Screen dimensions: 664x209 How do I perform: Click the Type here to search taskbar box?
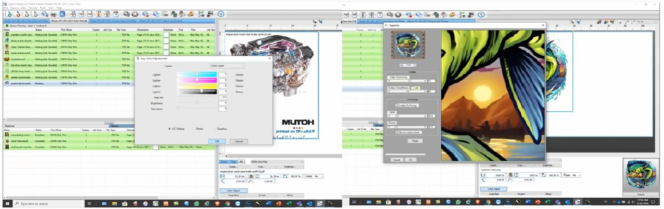(49, 204)
